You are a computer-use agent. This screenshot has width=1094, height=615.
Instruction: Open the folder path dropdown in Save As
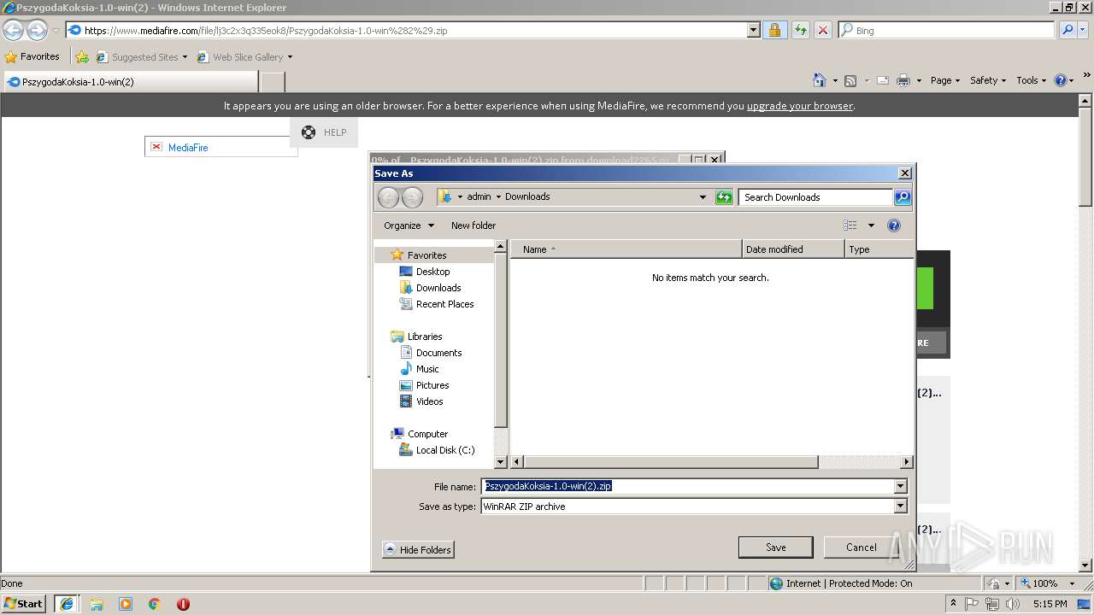coord(703,197)
